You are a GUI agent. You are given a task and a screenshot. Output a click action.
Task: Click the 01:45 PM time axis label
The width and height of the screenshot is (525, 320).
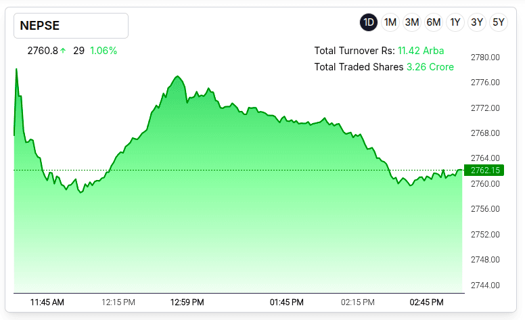[x=286, y=302]
